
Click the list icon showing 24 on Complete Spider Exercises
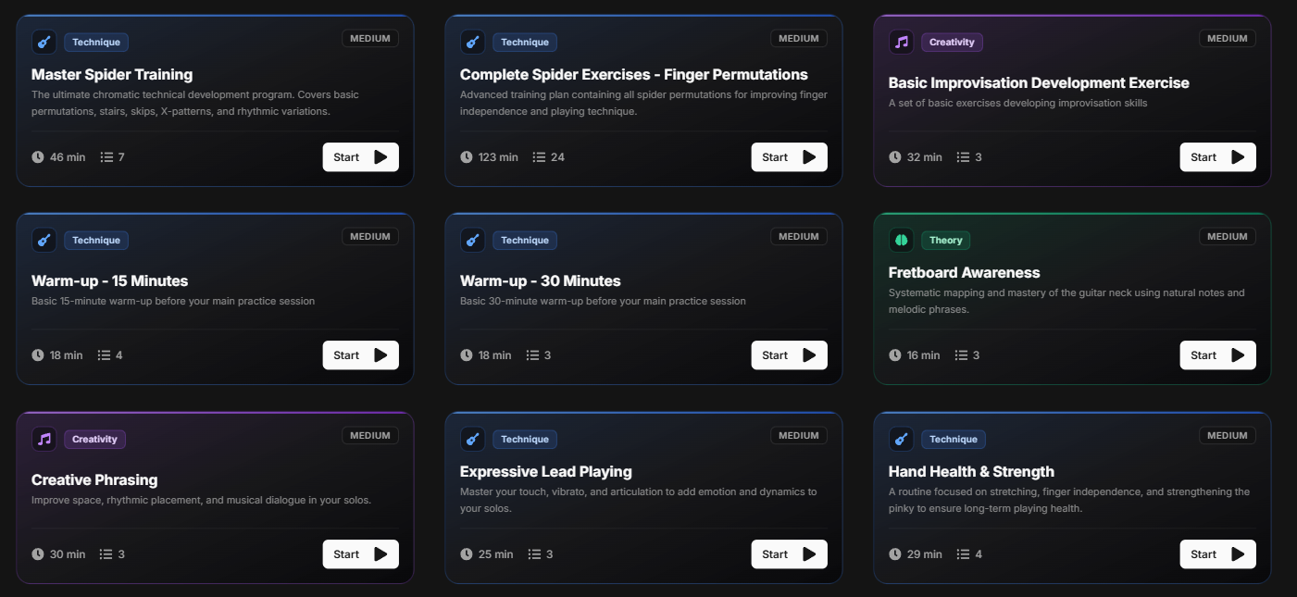[x=538, y=156]
